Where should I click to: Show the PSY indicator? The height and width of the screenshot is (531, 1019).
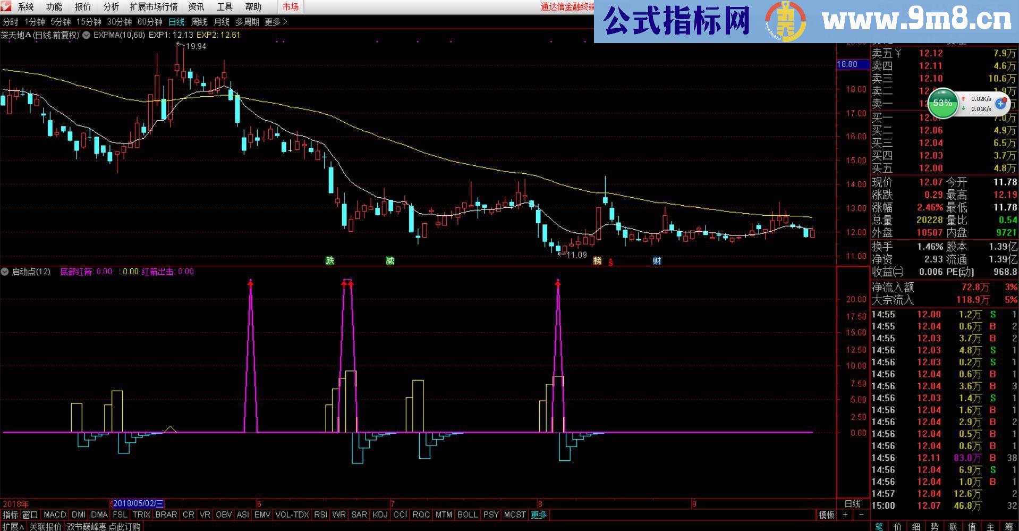(x=491, y=515)
